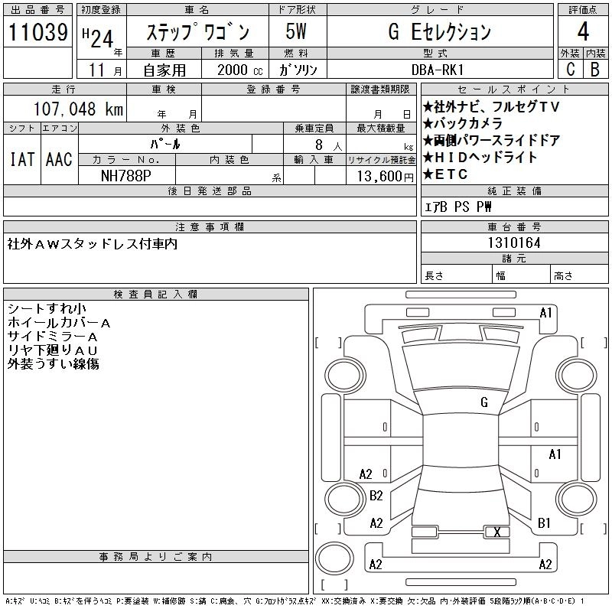
Task: Click the 検査員記入欄 header
Action: pyautogui.click(x=155, y=294)
